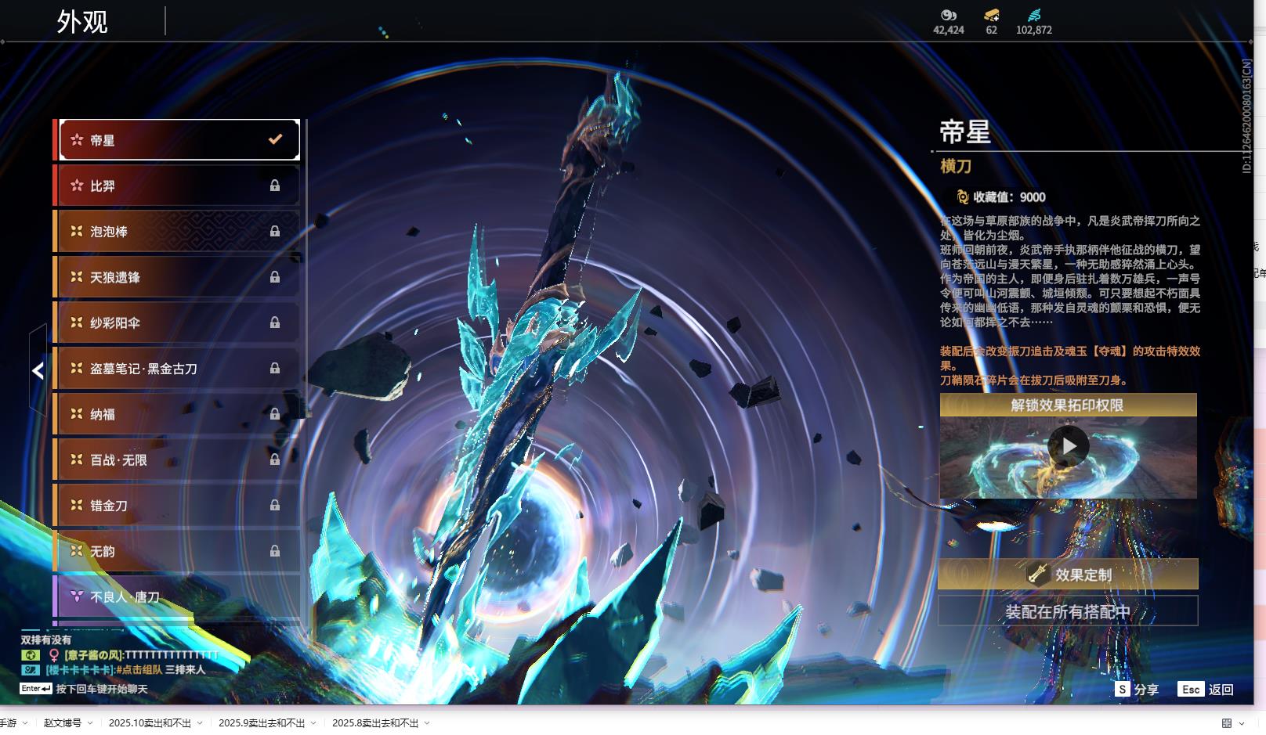Click the red rarity star beside 帝星
Screen dimensions: 1266x735
[77, 140]
